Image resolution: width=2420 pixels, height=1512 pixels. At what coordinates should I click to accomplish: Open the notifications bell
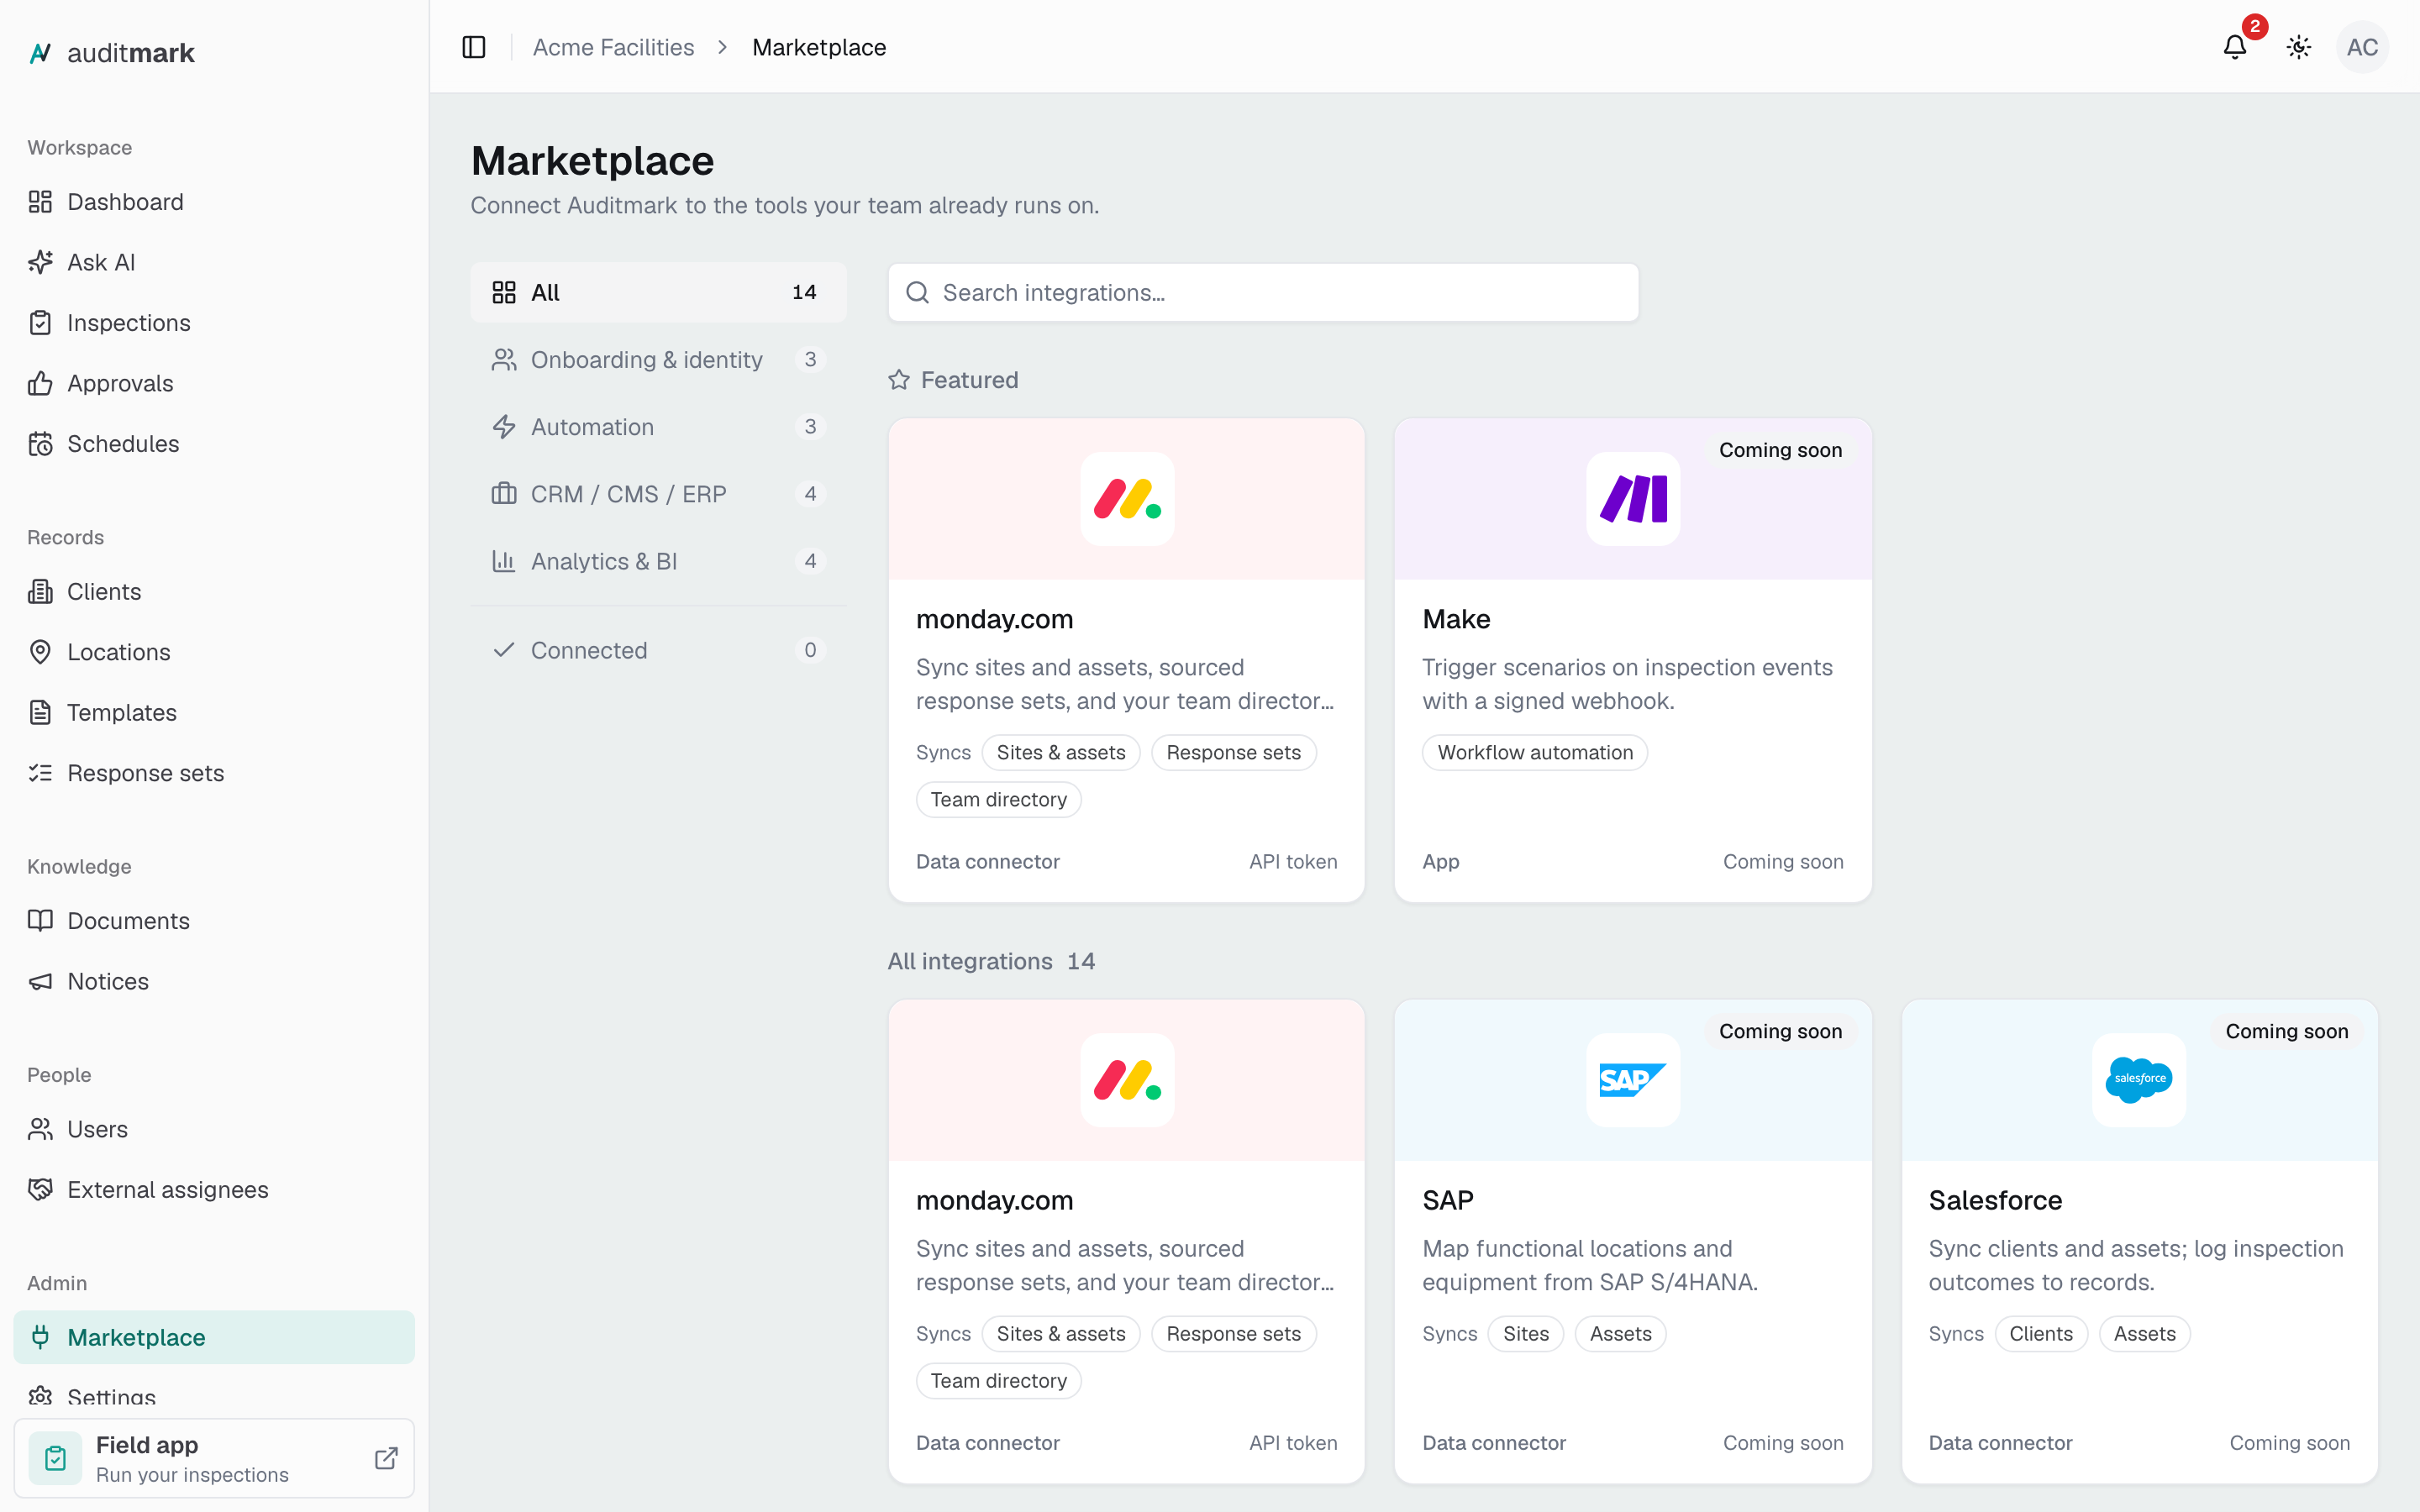[x=2235, y=47]
